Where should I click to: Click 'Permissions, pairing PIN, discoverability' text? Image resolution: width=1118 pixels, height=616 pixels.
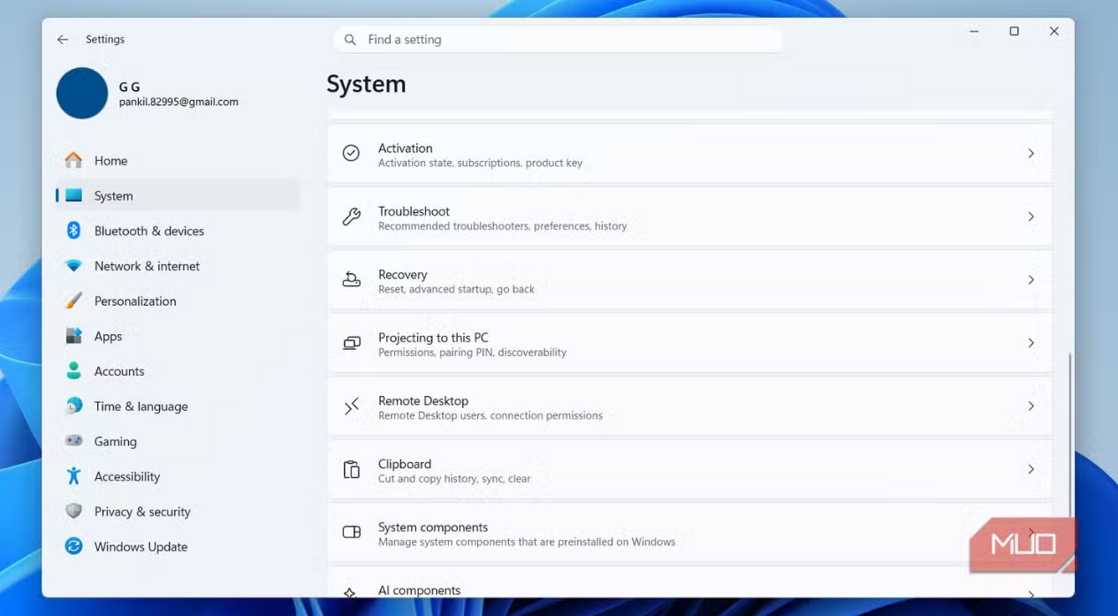point(472,353)
